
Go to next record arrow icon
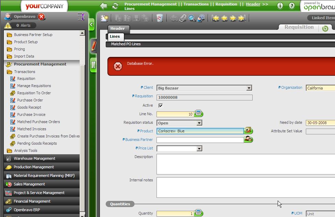coord(233,19)
